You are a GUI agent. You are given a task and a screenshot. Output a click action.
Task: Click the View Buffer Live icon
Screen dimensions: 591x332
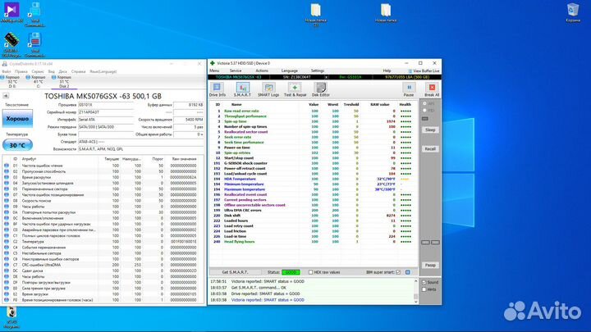[x=410, y=70]
